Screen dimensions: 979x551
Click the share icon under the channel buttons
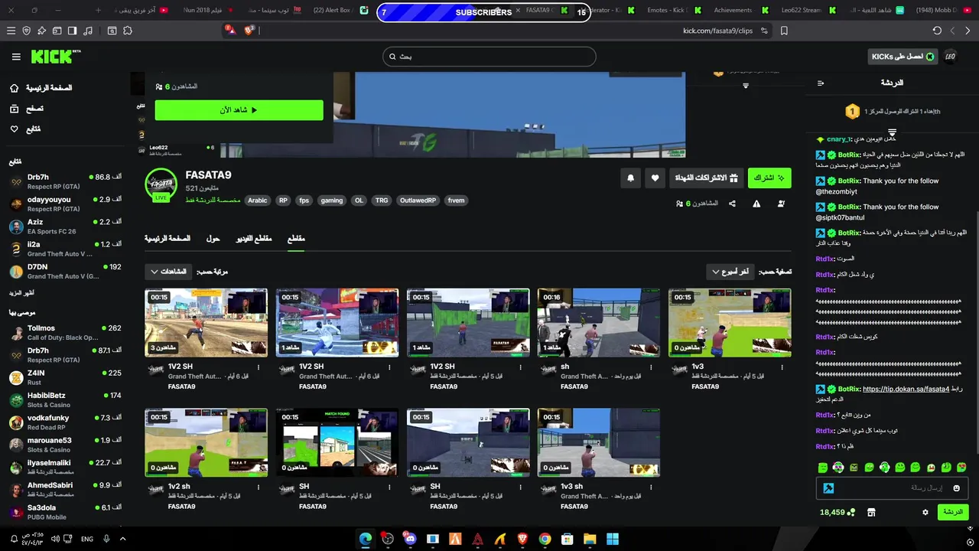(732, 204)
